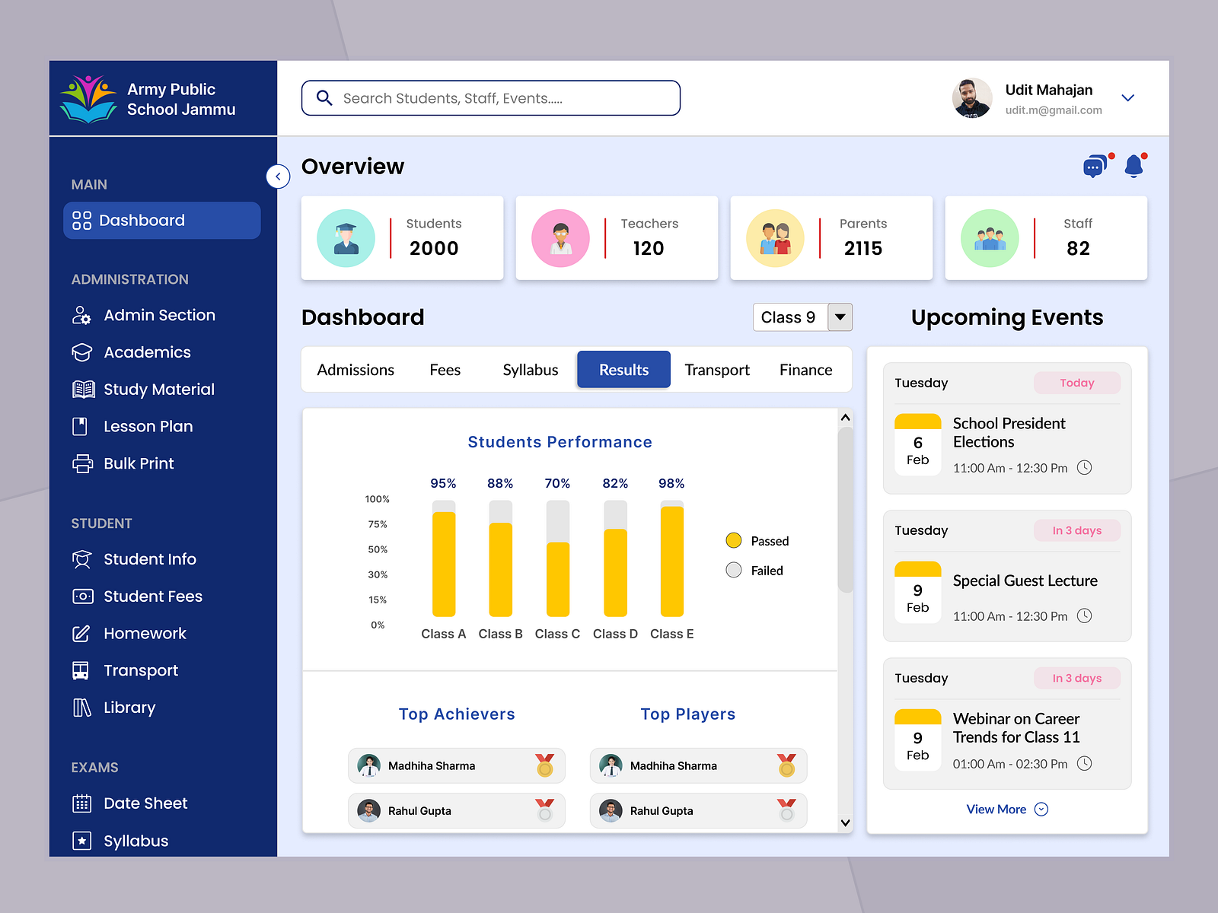This screenshot has height=913, width=1218.
Task: Expand the Udit Mahajan profile menu
Action: click(x=1127, y=97)
